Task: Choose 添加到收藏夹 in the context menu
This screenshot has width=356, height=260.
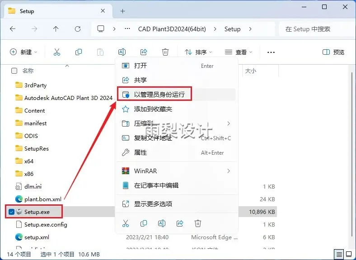Action: (x=176, y=109)
